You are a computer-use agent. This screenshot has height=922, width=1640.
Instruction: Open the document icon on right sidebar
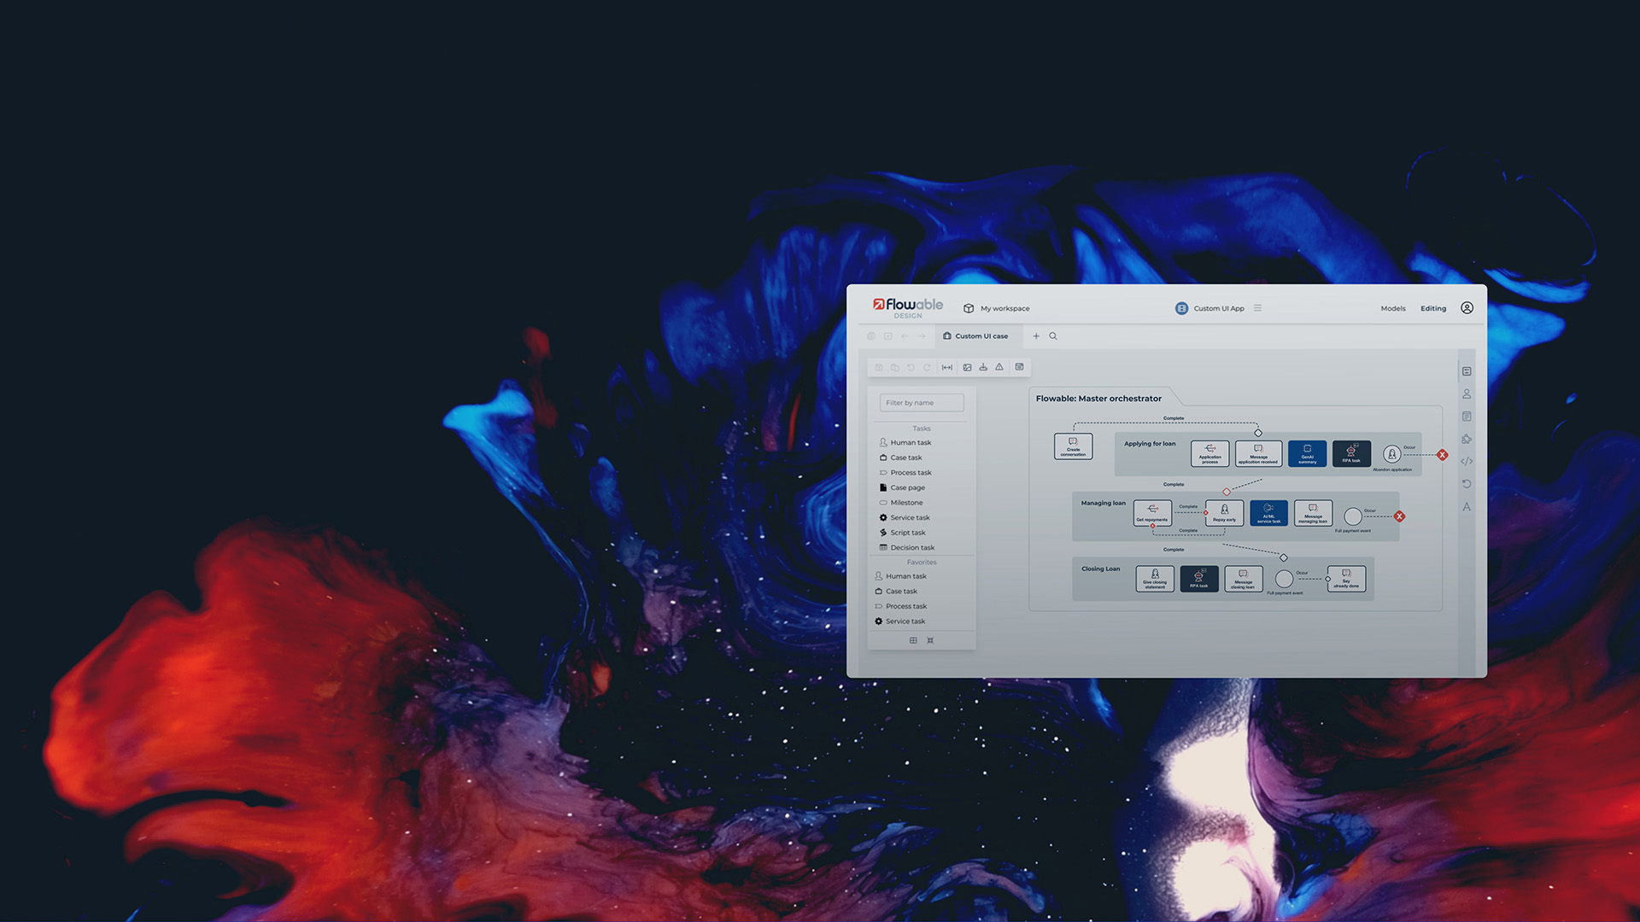click(1467, 417)
